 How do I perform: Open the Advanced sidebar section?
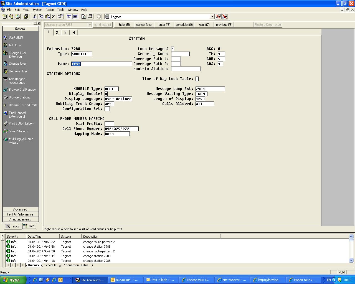[21, 209]
